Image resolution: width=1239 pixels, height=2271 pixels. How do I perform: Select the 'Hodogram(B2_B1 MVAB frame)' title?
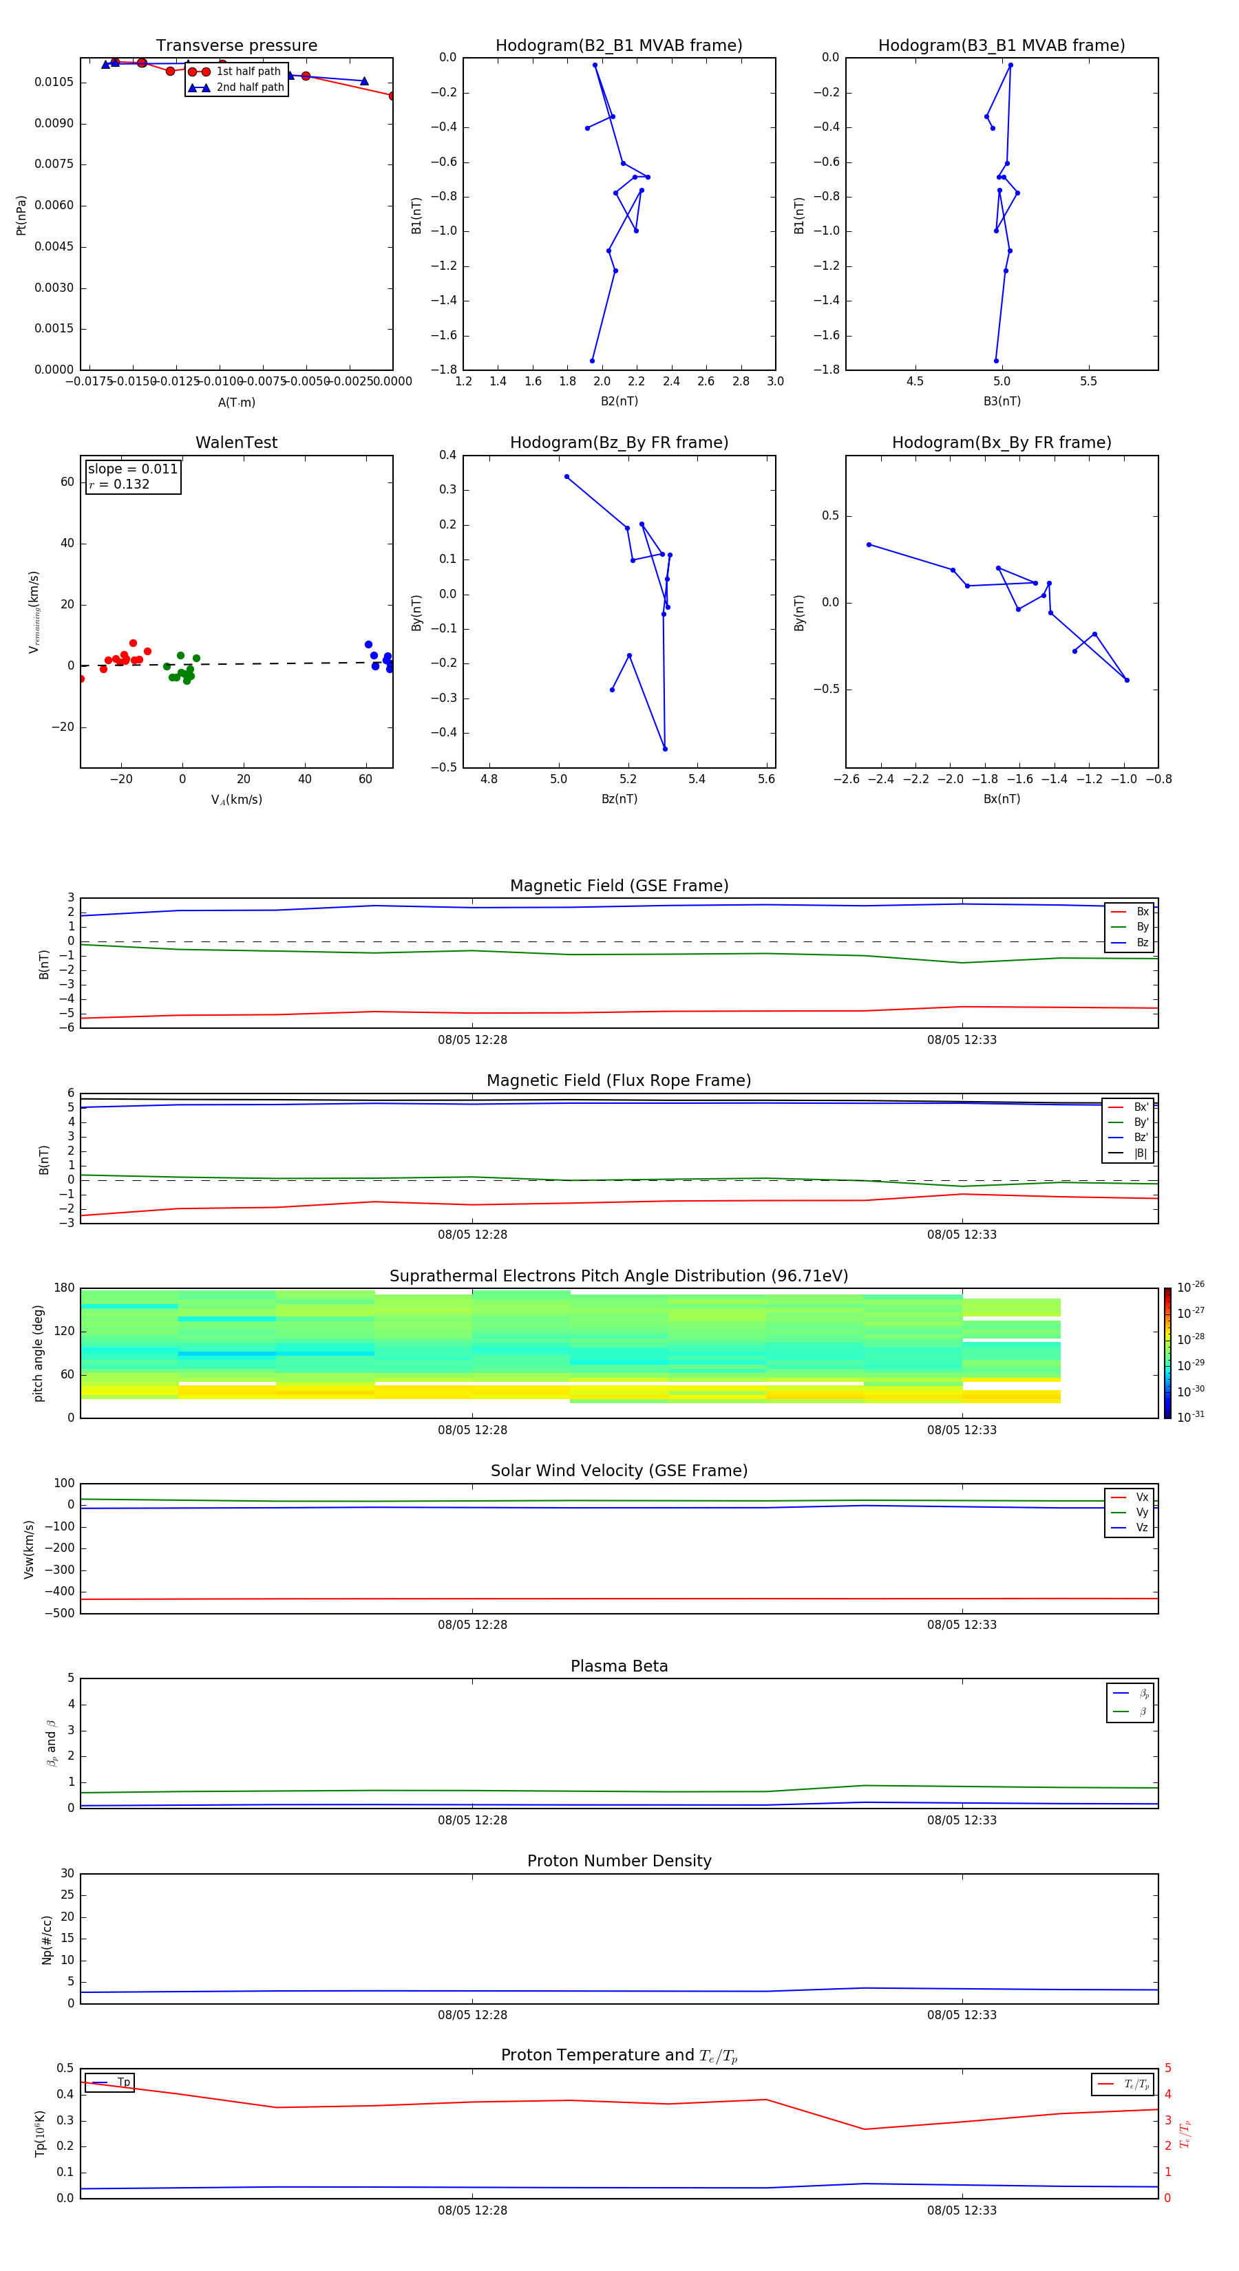pos(619,46)
